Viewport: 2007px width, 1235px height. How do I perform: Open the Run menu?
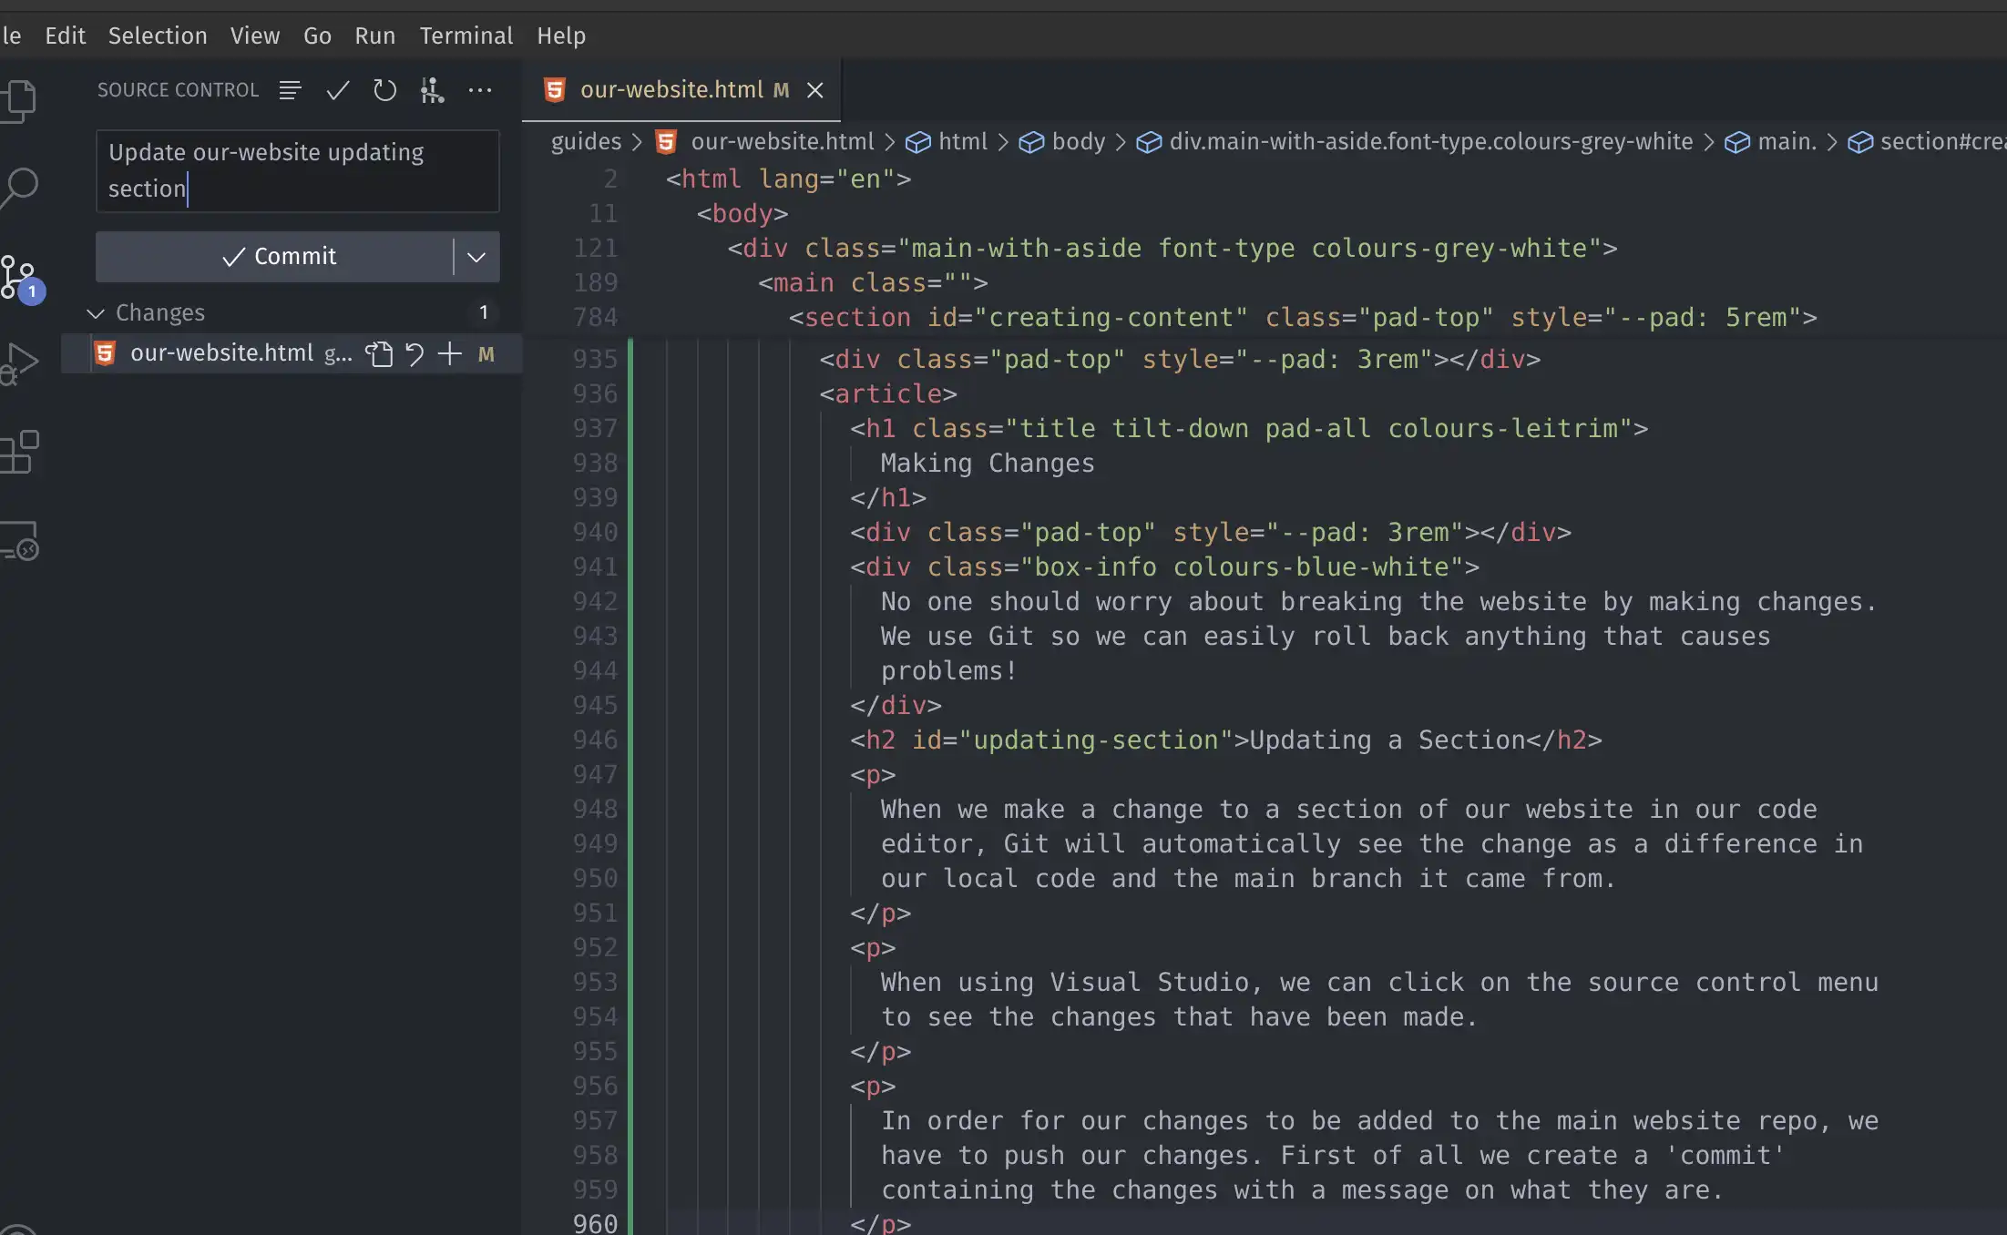375,36
